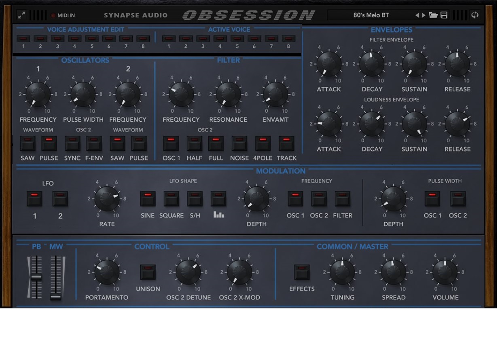
Task: Click the filter ENVAMT knob
Action: click(x=275, y=94)
